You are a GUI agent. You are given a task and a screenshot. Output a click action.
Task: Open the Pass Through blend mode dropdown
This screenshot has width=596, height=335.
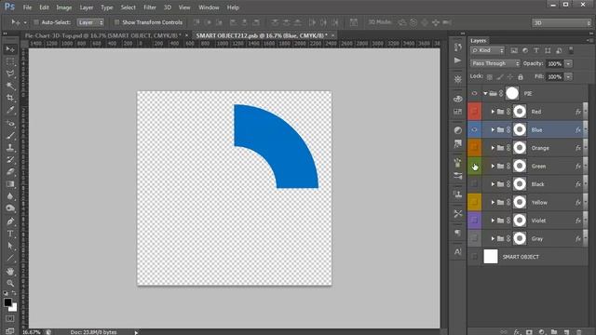(495, 63)
